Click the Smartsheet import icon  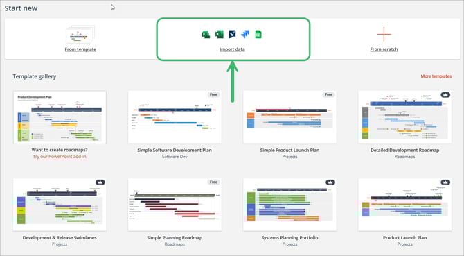[232, 35]
